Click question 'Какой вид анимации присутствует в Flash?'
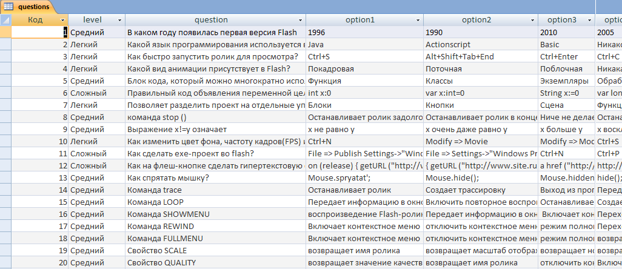Image resolution: width=622 pixels, height=269 pixels. pyautogui.click(x=216, y=69)
